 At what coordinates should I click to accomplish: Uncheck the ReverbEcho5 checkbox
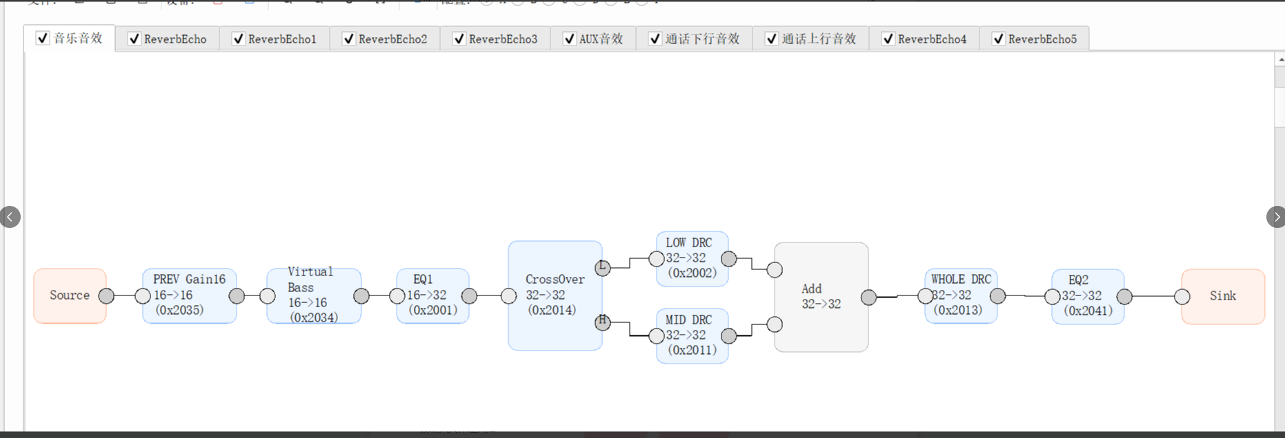point(999,39)
